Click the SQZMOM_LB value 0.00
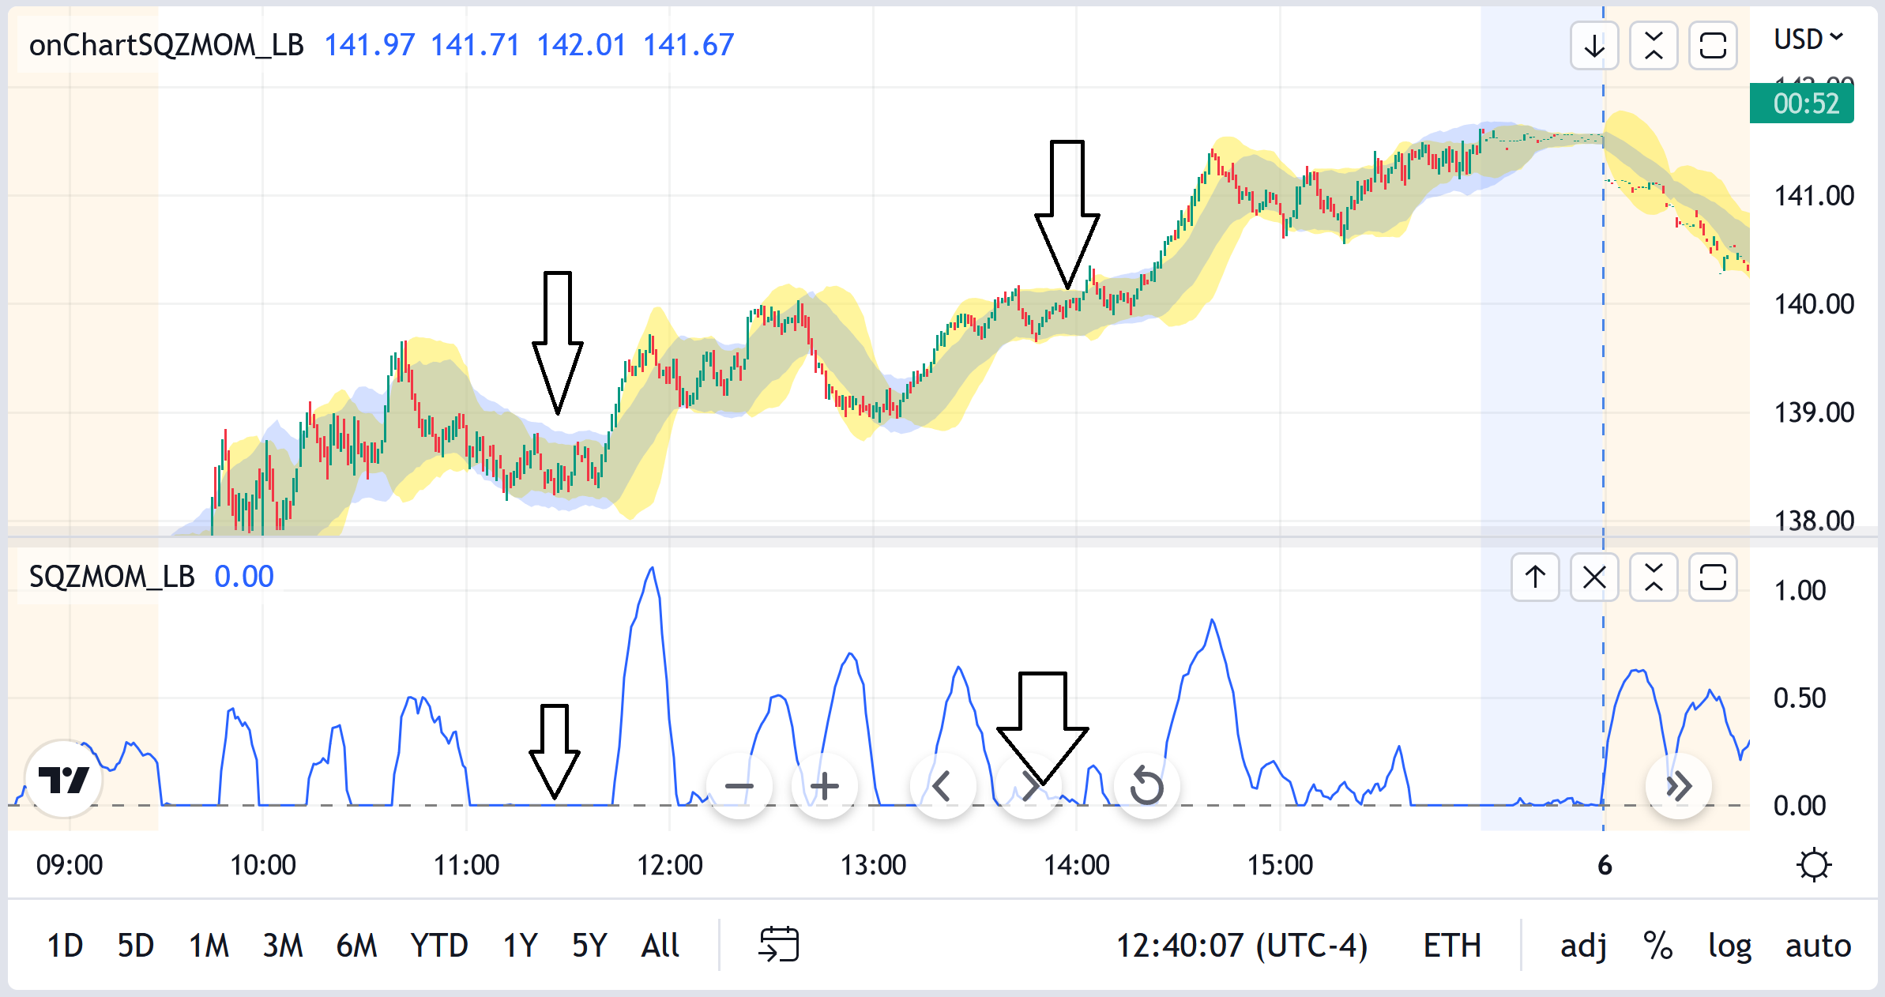The height and width of the screenshot is (997, 1885). point(244,577)
